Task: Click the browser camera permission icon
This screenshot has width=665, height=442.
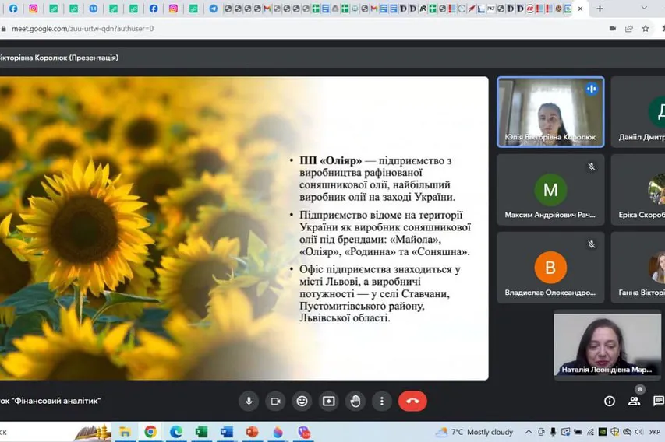Action: pos(613,28)
